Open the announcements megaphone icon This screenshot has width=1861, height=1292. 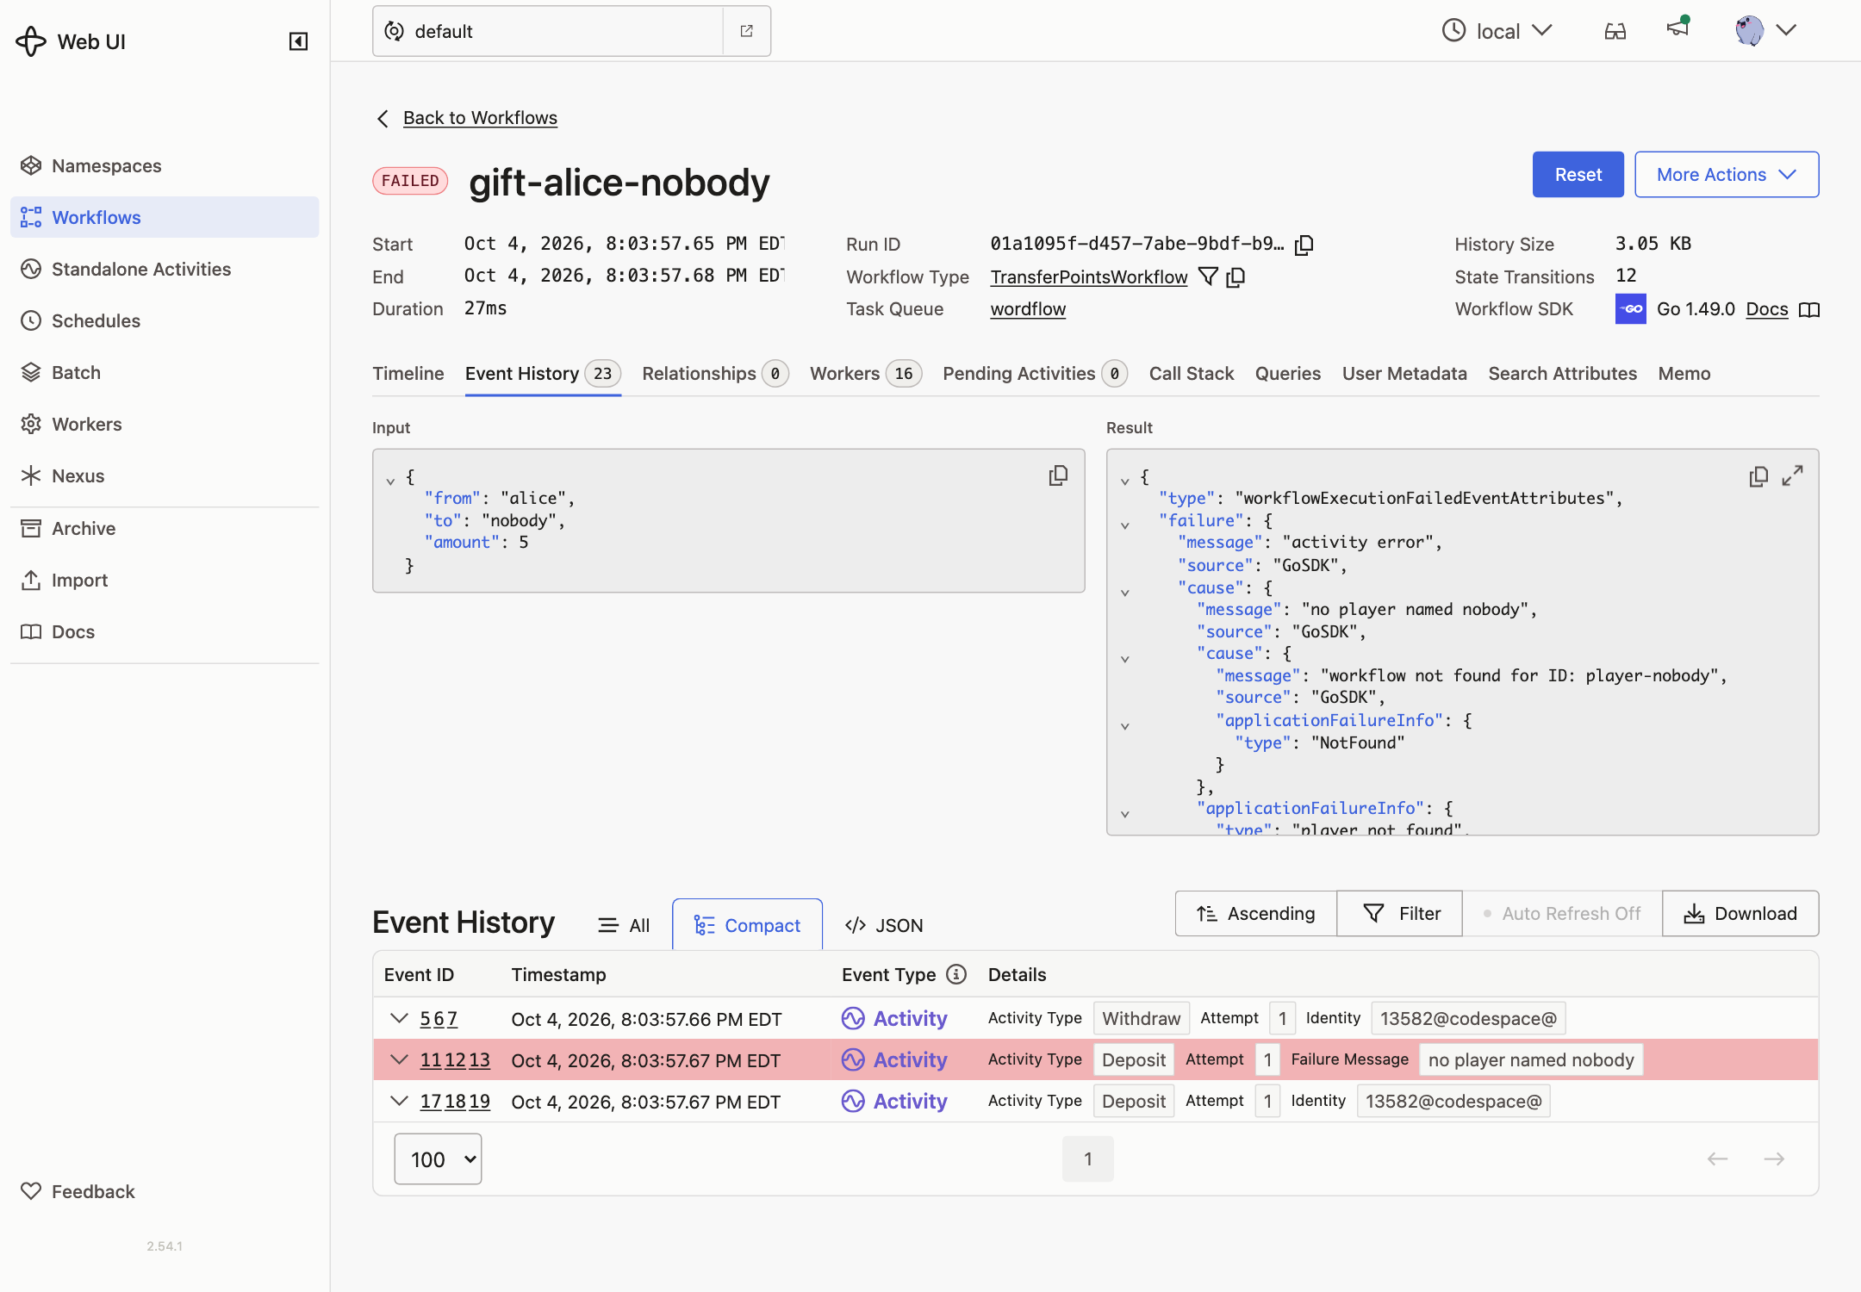[x=1677, y=28]
